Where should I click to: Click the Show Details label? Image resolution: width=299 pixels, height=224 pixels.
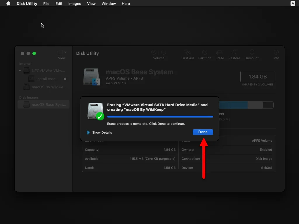coord(102,132)
